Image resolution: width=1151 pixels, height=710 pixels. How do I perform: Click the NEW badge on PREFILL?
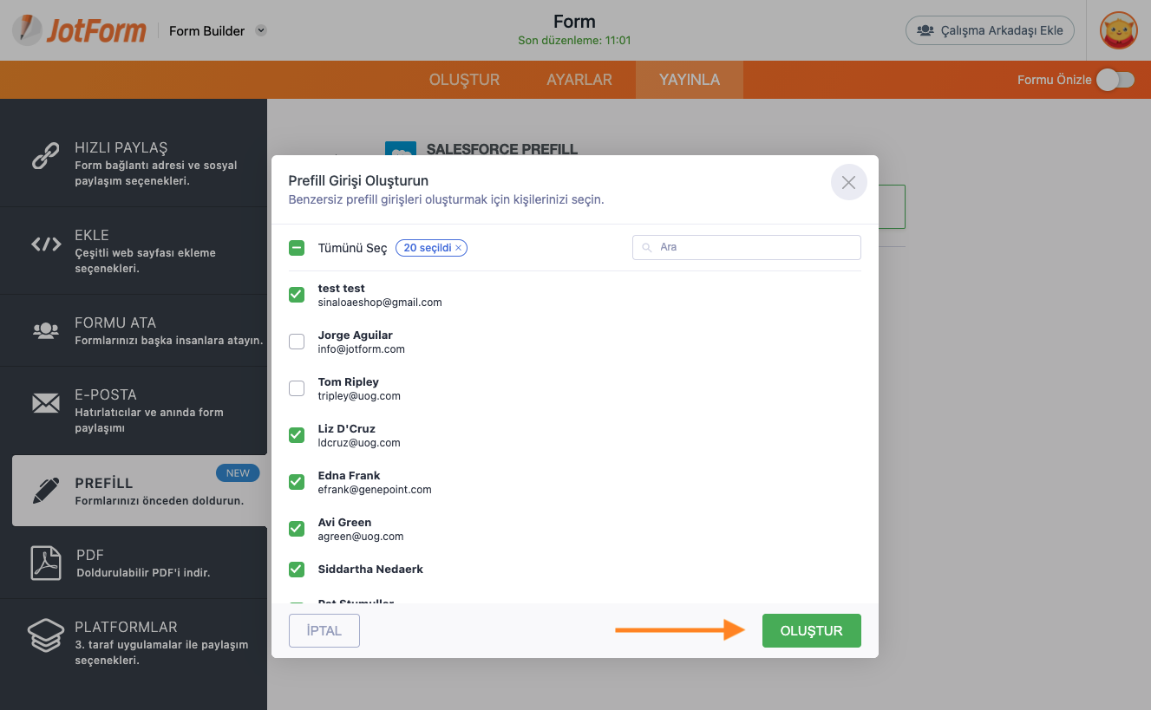tap(238, 473)
